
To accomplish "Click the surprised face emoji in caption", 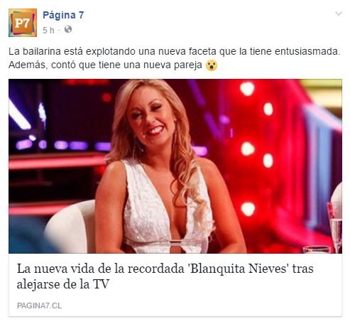I will click(x=212, y=65).
